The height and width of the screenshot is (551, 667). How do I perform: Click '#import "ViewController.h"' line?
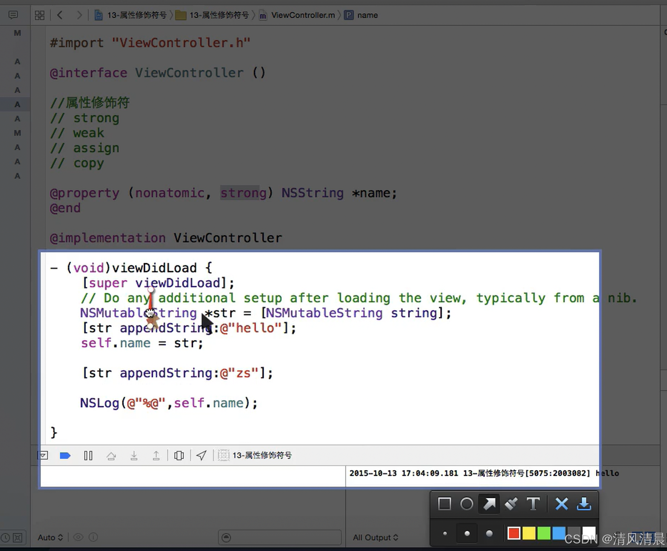point(150,43)
